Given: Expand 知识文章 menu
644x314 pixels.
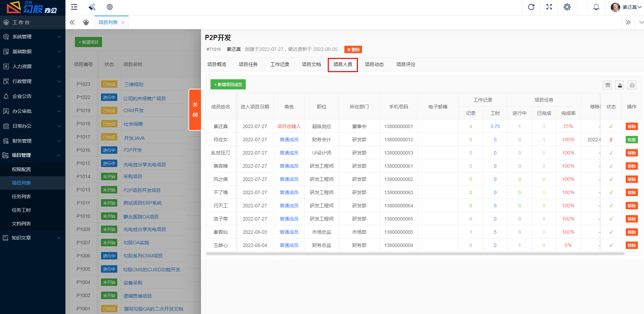Looking at the screenshot, I should (x=33, y=238).
